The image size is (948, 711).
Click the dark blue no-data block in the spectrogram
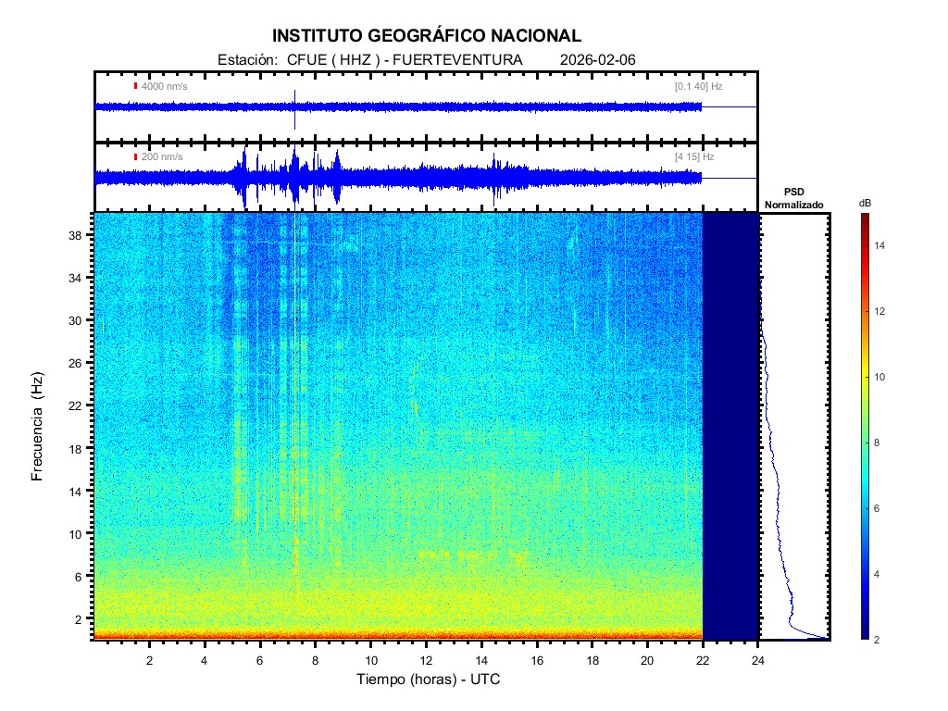pos(730,426)
